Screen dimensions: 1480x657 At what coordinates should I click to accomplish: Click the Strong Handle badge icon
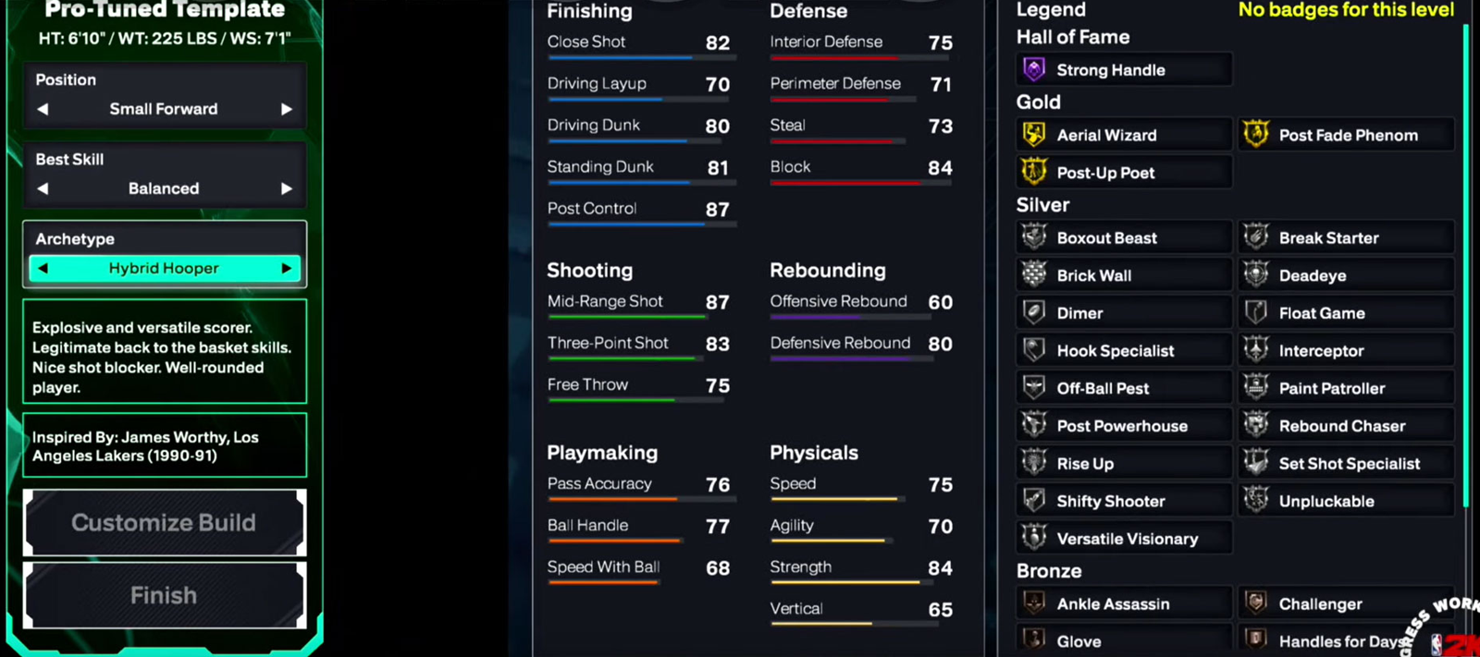click(x=1034, y=69)
